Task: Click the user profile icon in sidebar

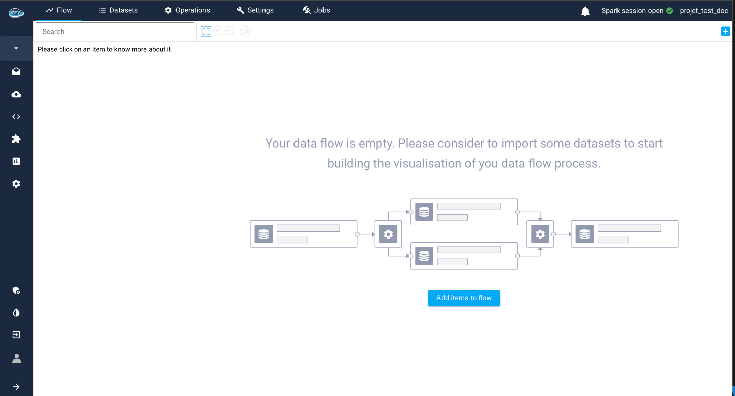Action: click(x=16, y=358)
